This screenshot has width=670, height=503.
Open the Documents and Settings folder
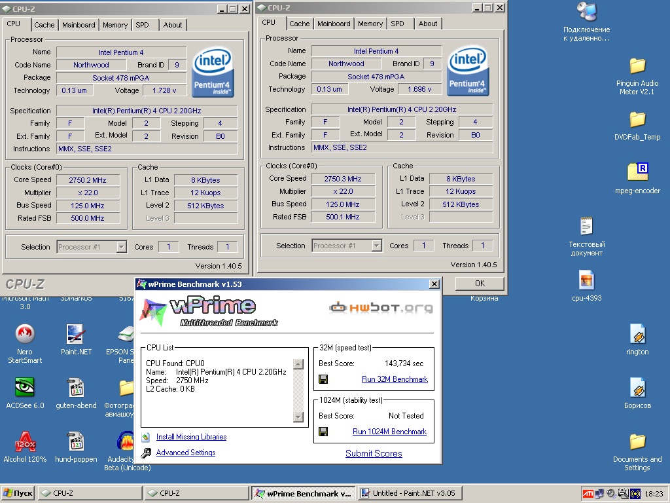click(637, 441)
